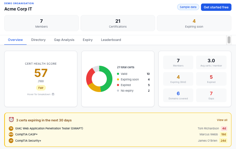Open the Gap Analysis tab
Screen dimensions: 236x149
(x=64, y=40)
